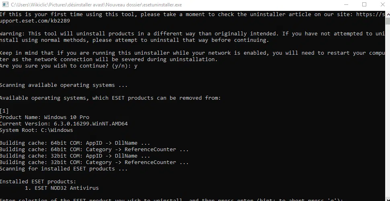The width and height of the screenshot is (390, 201).
Task: Close the esetuninstaller.exe console window
Action: pos(382,4)
